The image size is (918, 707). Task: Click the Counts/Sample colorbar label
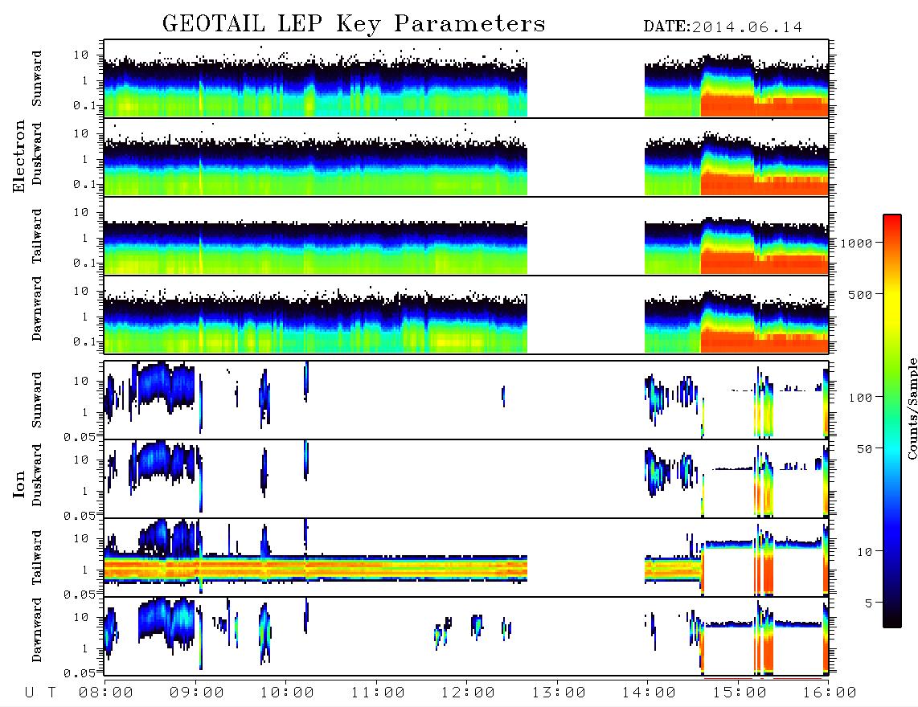point(912,409)
